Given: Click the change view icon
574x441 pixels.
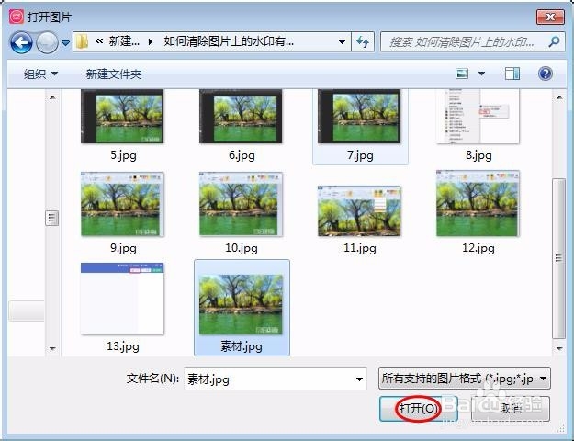Looking at the screenshot, I should click(x=462, y=73).
